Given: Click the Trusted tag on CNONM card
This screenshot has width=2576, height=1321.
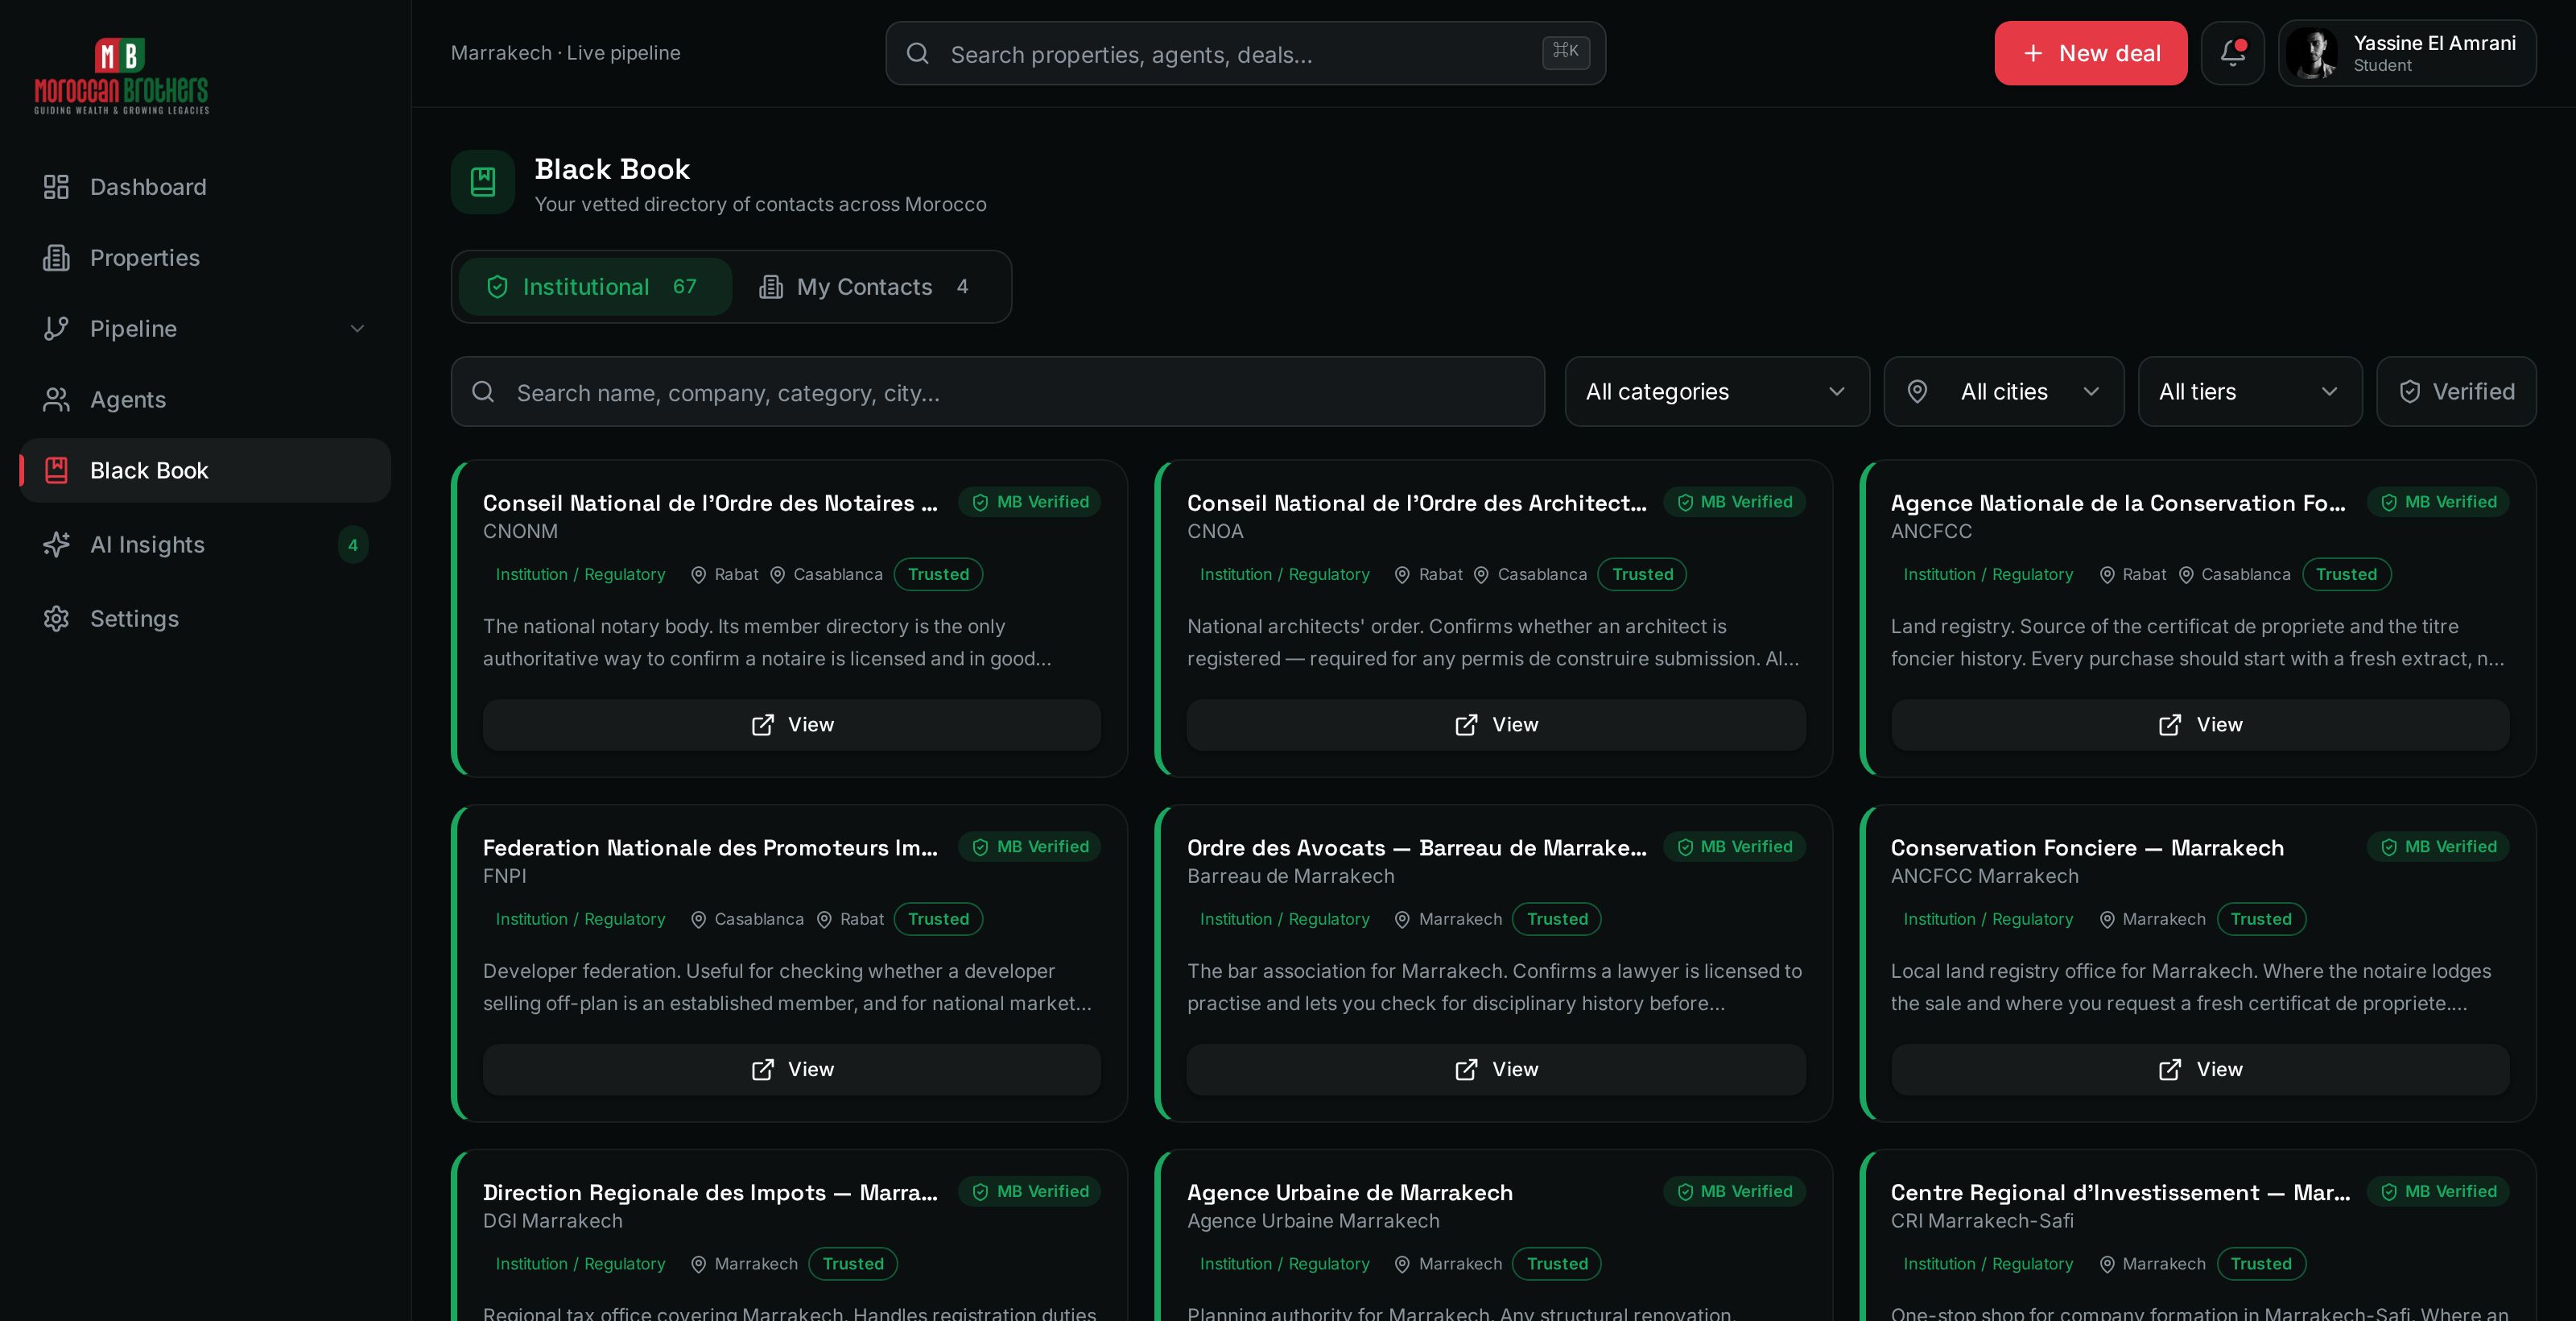Looking at the screenshot, I should tap(938, 574).
